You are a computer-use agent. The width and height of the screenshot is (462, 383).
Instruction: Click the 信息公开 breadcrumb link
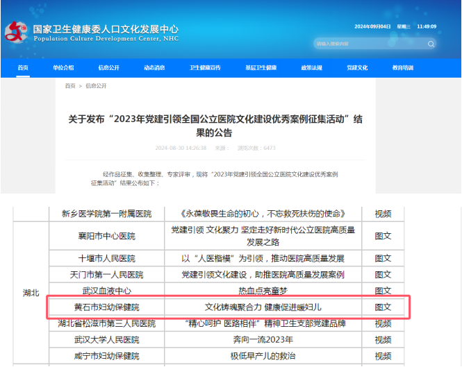tap(96, 86)
